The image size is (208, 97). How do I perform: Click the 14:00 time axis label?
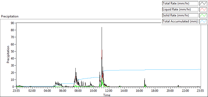click(x=124, y=91)
